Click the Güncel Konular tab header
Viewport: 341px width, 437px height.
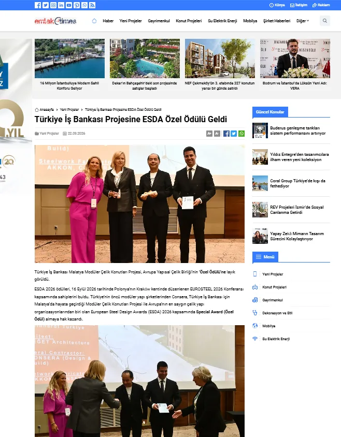[270, 112]
